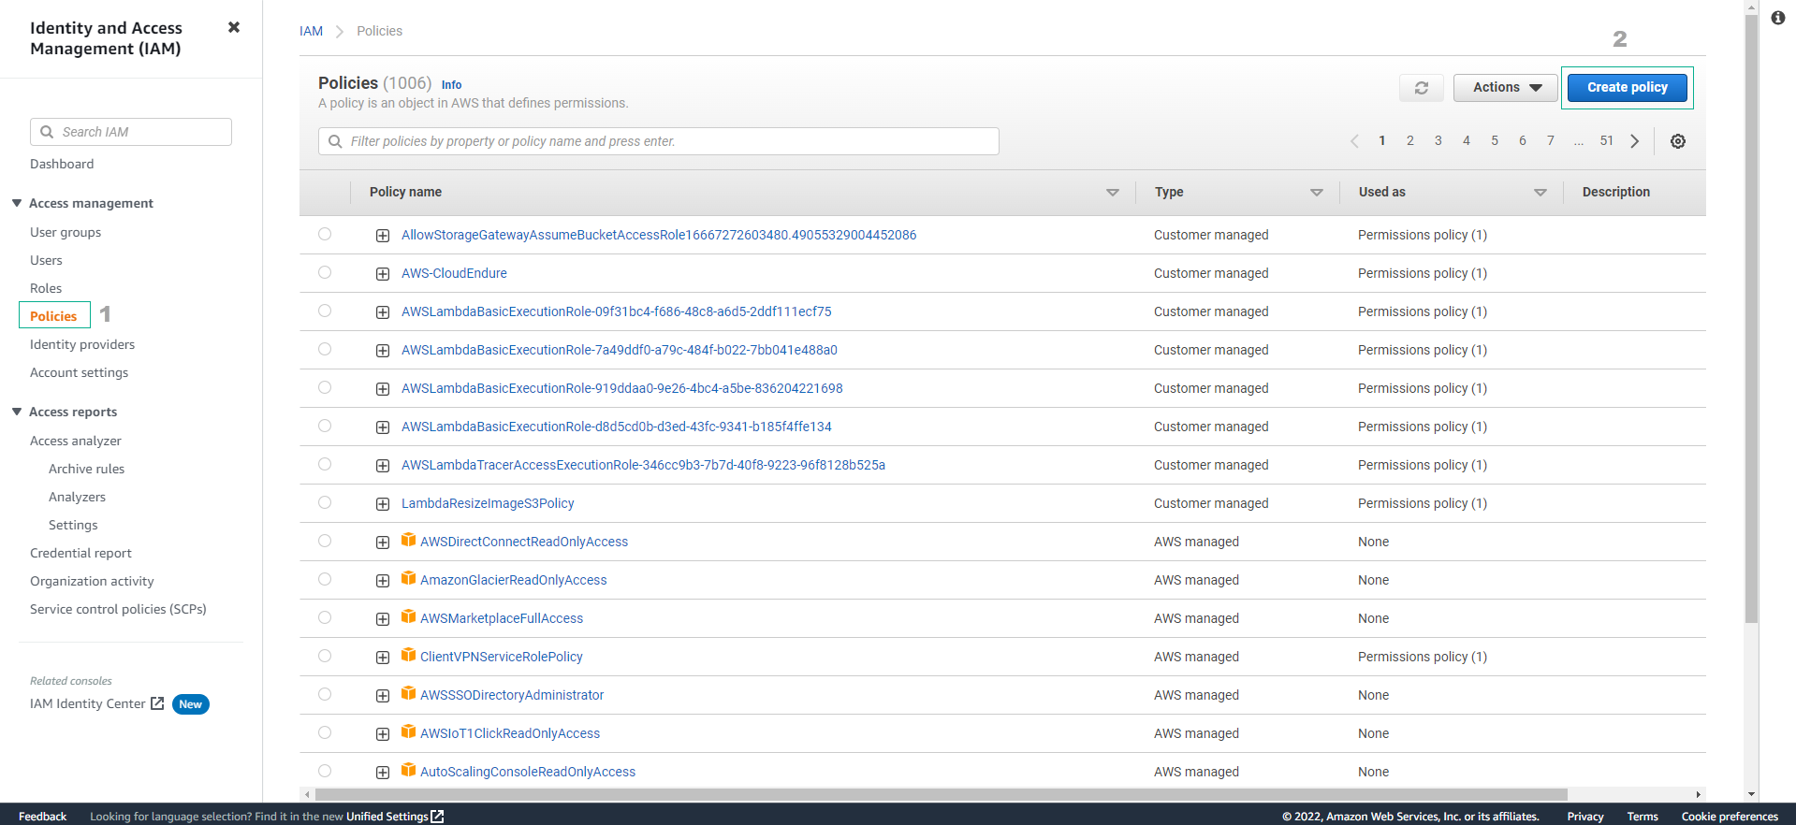Open the Privacy link in footer
The height and width of the screenshot is (825, 1796).
coord(1585,817)
